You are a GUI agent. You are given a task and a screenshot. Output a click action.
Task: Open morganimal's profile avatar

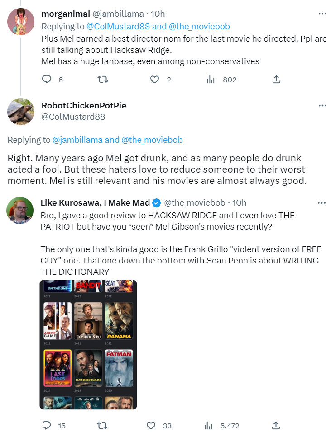(21, 21)
